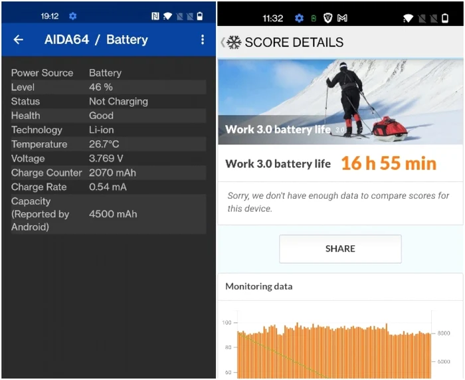The width and height of the screenshot is (465, 380).
Task: Tap settings gear in left status bar
Action: point(72,16)
